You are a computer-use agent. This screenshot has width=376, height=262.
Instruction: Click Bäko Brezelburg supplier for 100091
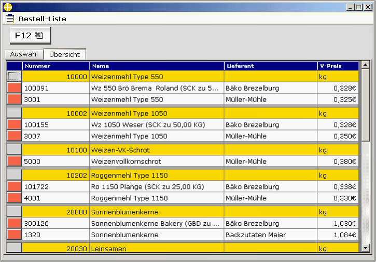coord(271,88)
